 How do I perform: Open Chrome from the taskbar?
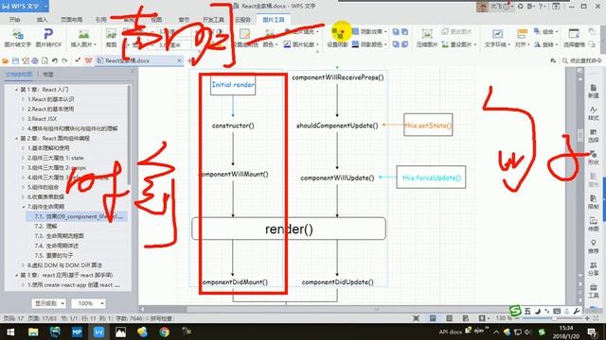164,331
